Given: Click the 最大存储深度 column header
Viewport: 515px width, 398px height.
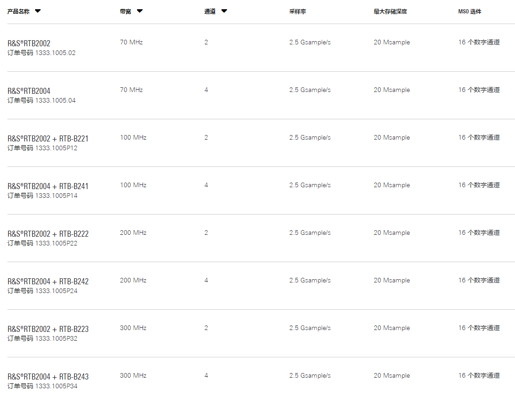Looking at the screenshot, I should point(390,12).
